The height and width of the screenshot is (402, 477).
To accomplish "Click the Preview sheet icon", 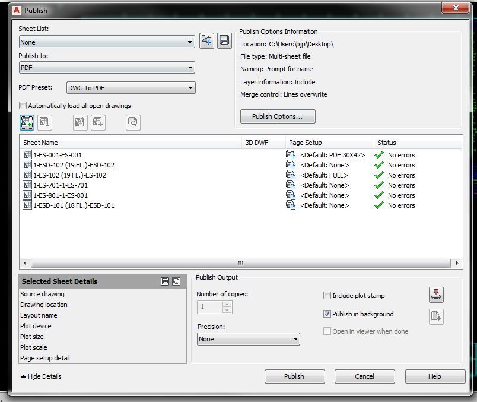I will coord(133,122).
